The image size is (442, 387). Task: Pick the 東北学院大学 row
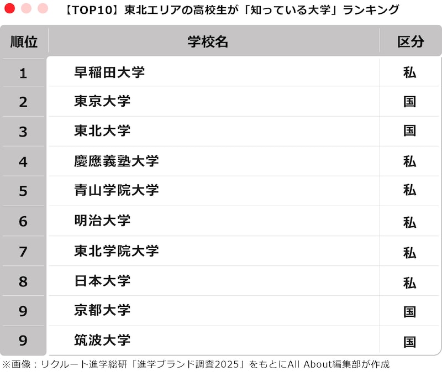tap(117, 251)
